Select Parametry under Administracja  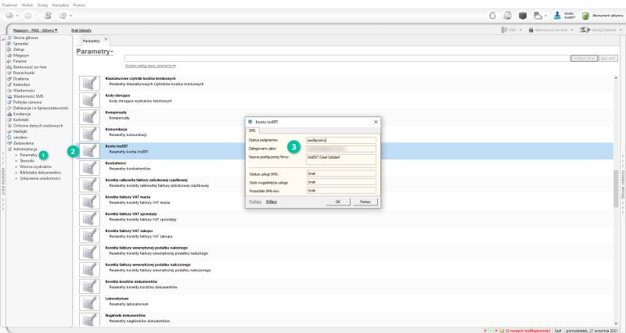point(28,155)
